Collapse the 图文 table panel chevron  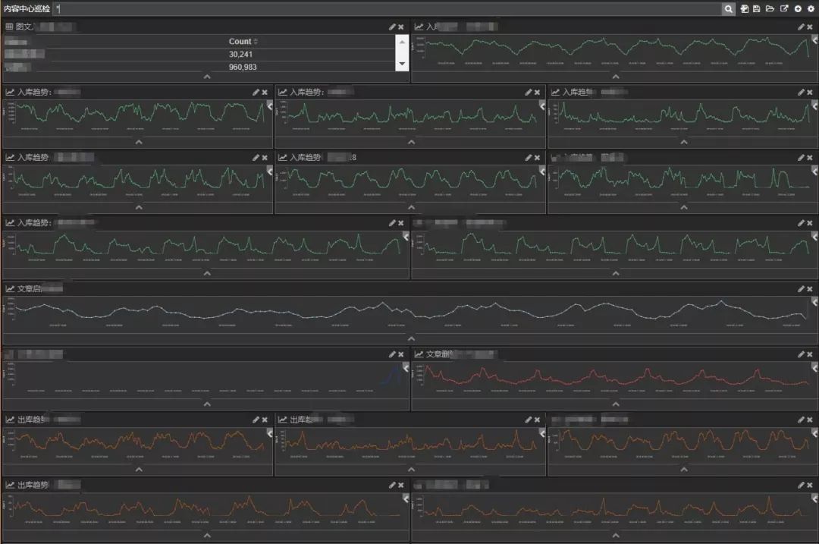207,77
